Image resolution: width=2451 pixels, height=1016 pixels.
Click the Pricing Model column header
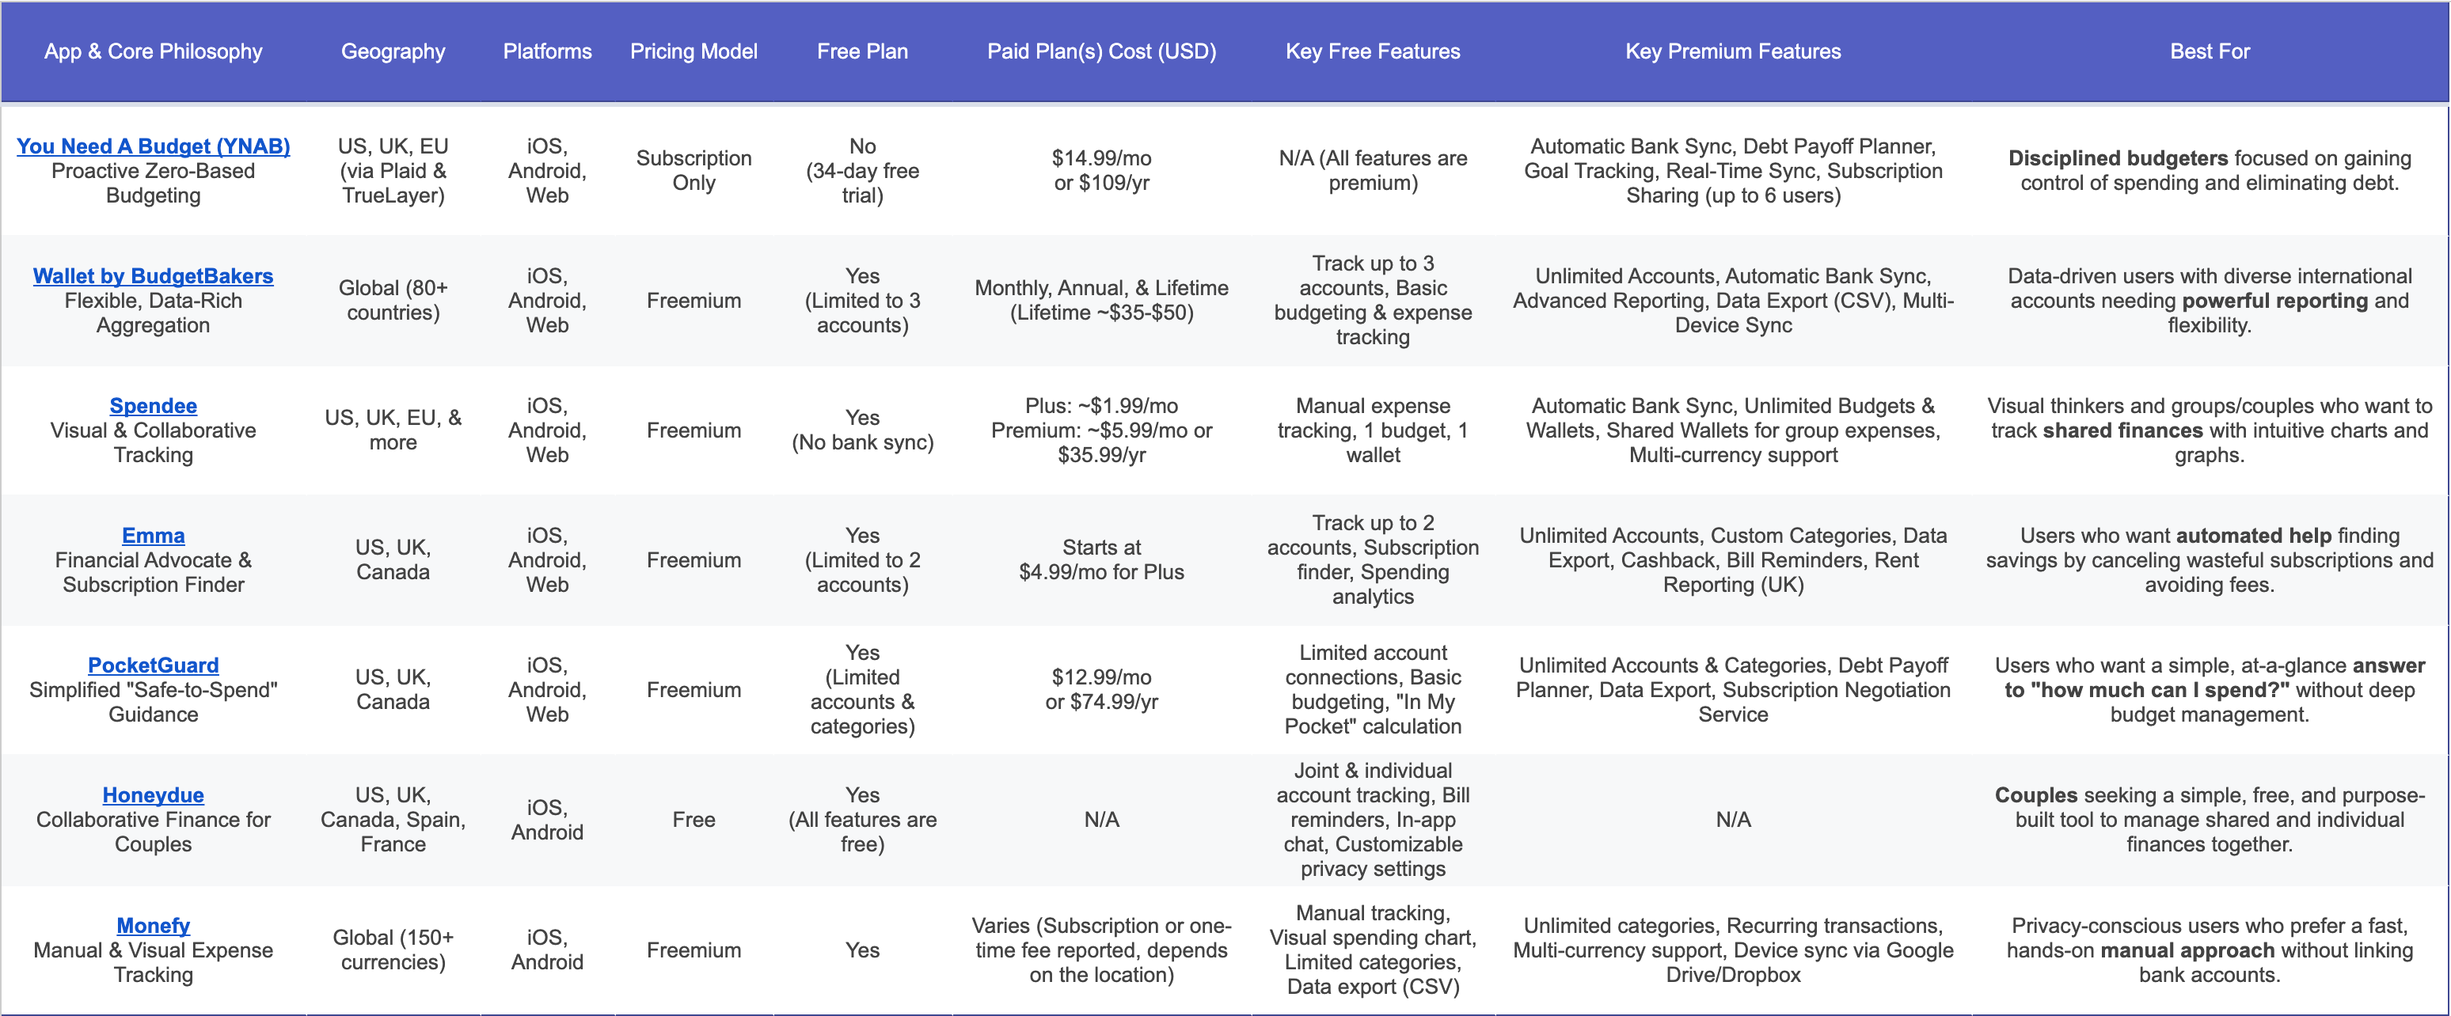[x=693, y=51]
